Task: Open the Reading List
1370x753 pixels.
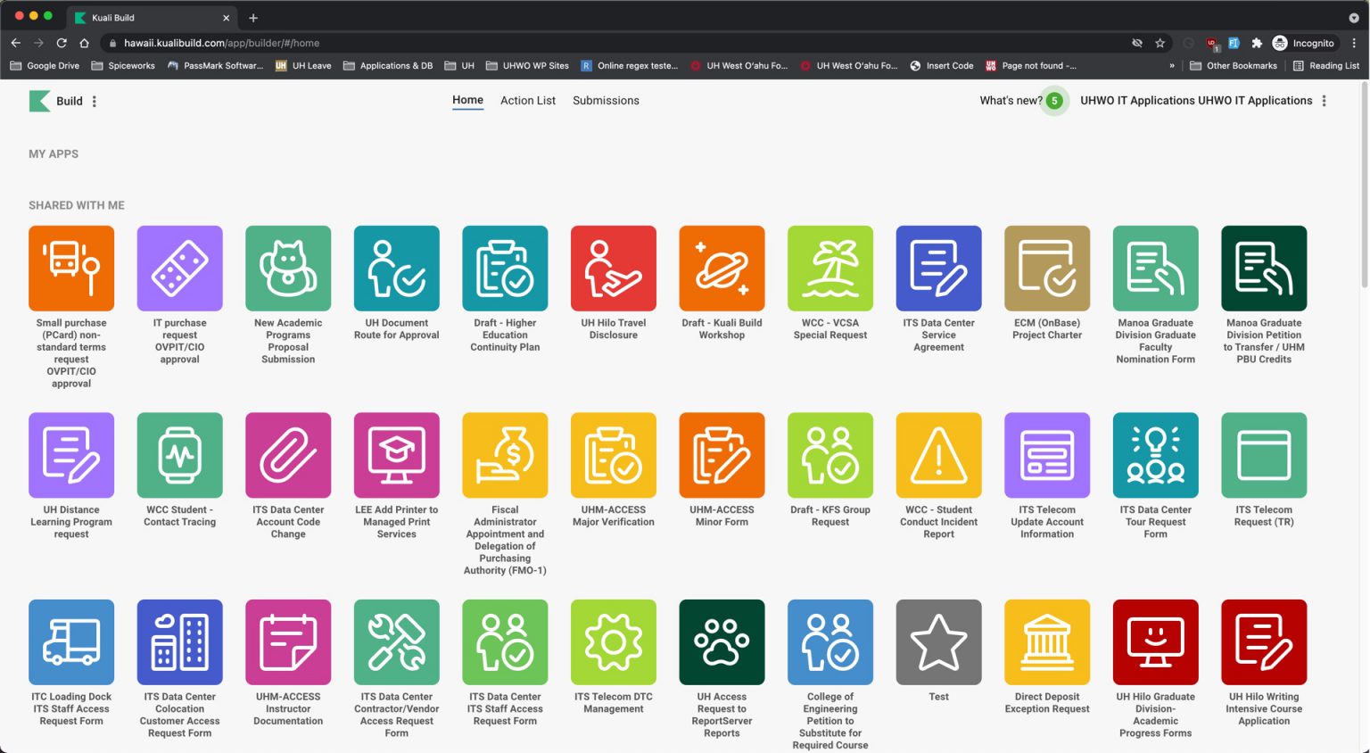Action: point(1326,66)
